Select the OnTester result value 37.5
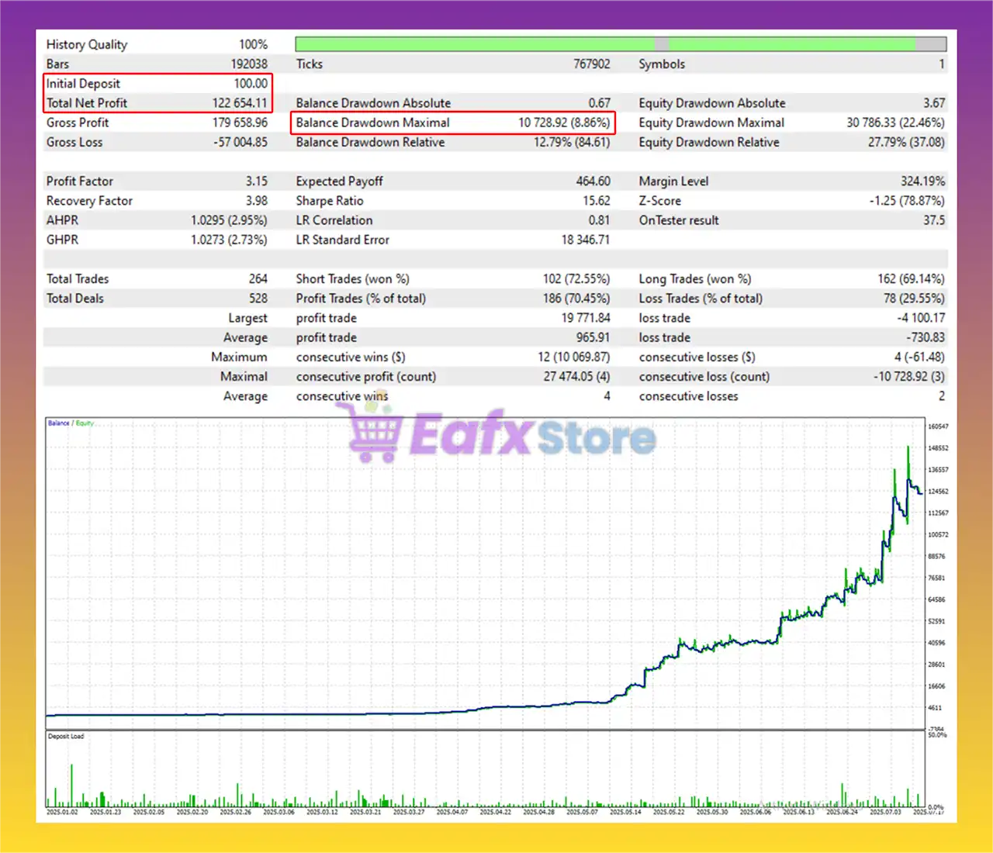Screen dimensions: 993x853 point(933,220)
